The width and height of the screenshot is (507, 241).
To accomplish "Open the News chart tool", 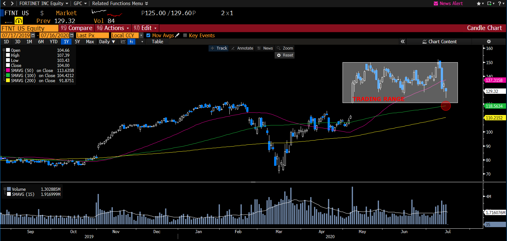I will (x=265, y=48).
